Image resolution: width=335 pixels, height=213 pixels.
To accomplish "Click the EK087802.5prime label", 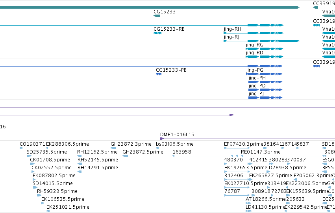I will [54, 176].
